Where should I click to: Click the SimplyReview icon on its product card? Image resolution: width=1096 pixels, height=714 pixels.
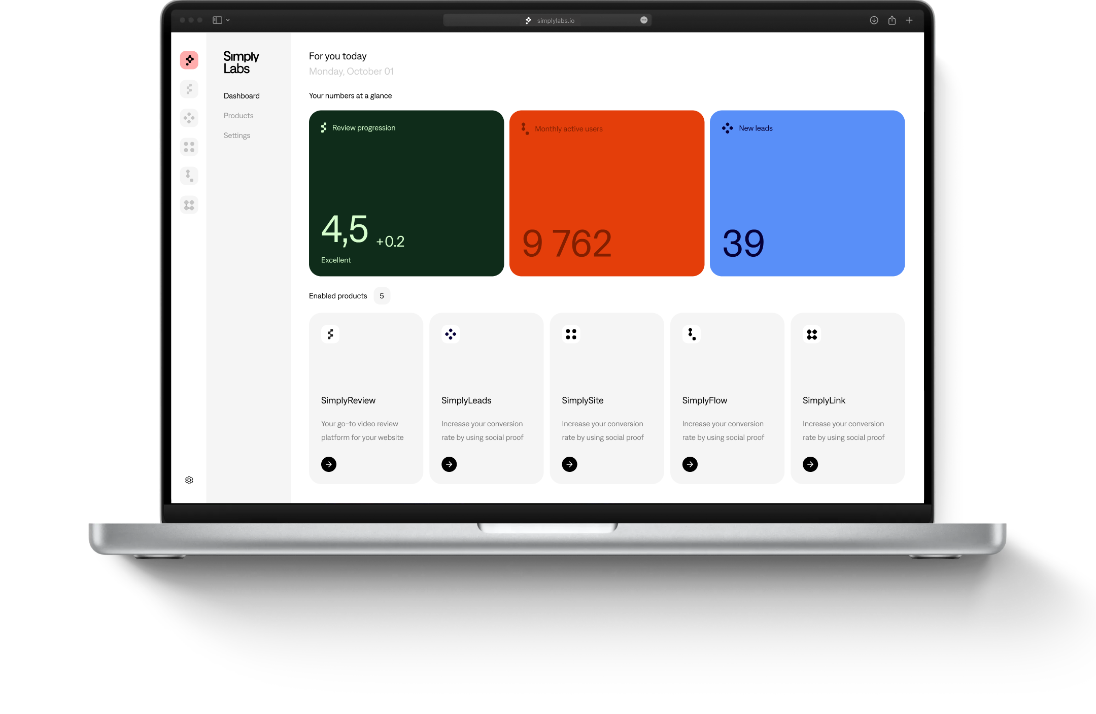pos(331,334)
